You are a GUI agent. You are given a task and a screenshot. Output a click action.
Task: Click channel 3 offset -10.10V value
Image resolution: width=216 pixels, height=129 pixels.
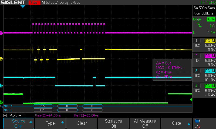pyautogui.click(x=209, y=80)
